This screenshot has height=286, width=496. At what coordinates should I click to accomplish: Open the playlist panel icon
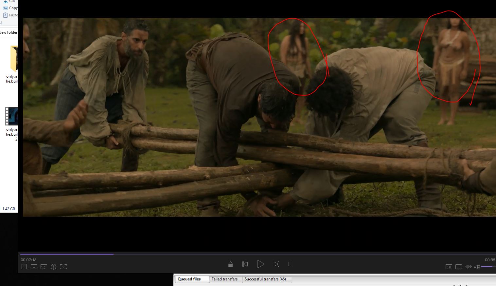click(24, 267)
